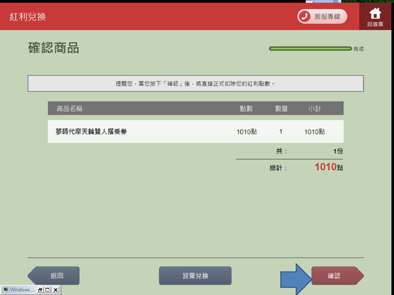Call the 客服專線 support hotline

tap(322, 16)
